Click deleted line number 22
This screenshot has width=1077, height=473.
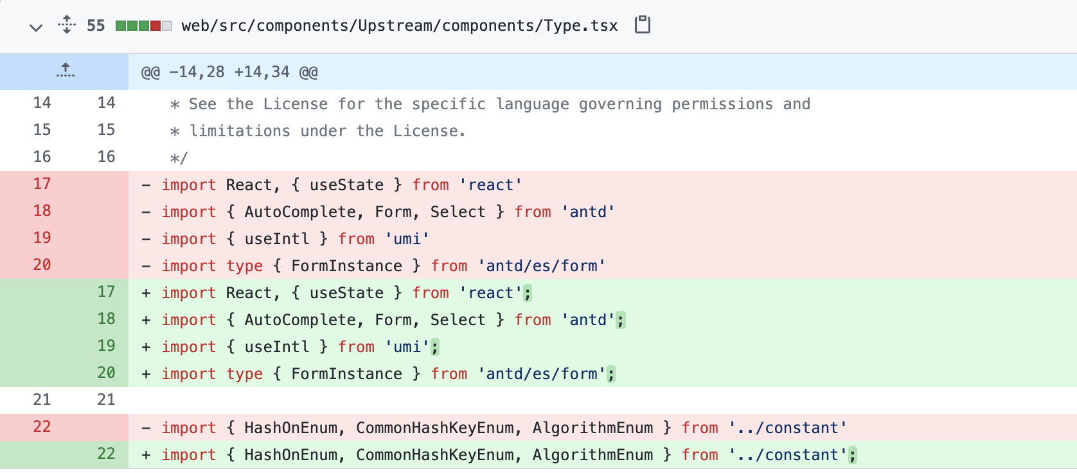tap(42, 427)
